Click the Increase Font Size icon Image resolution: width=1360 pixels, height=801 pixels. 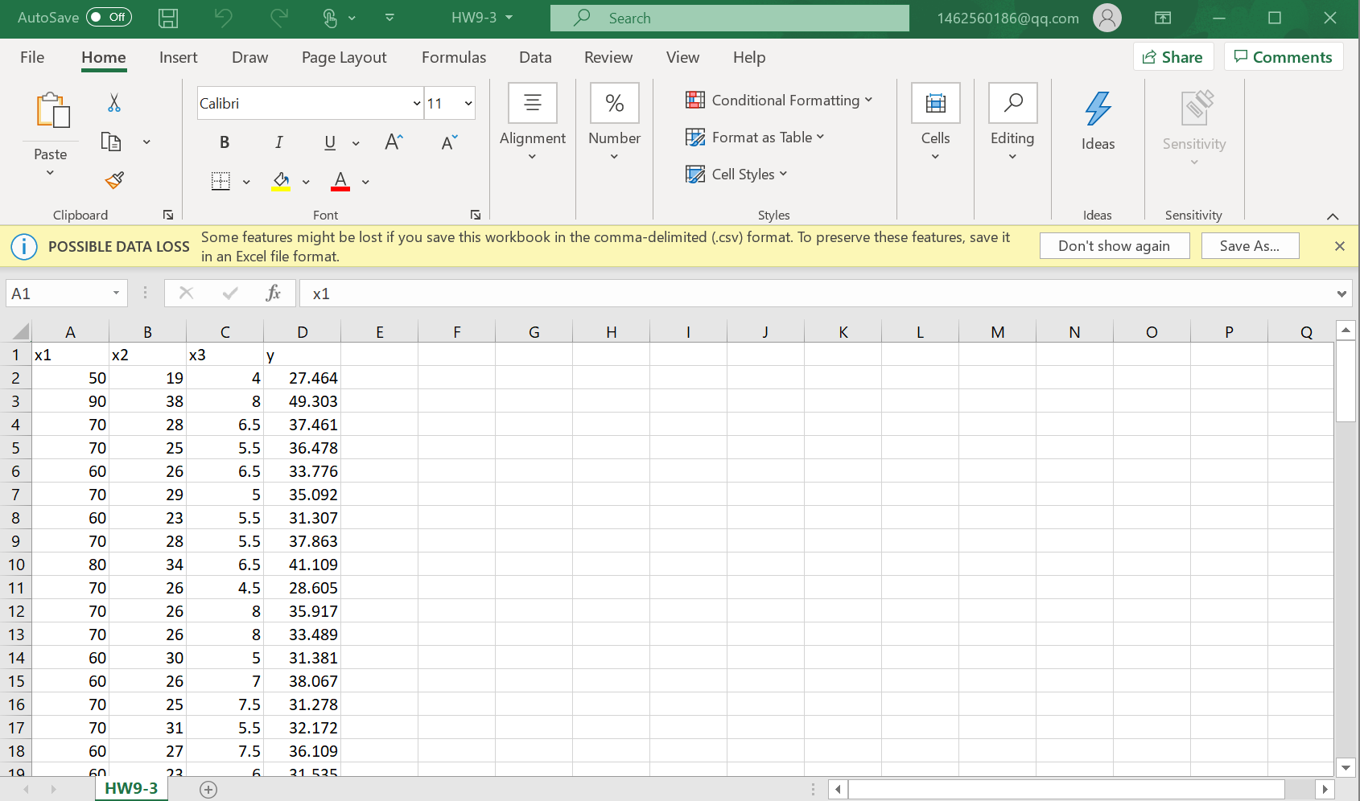pos(394,142)
